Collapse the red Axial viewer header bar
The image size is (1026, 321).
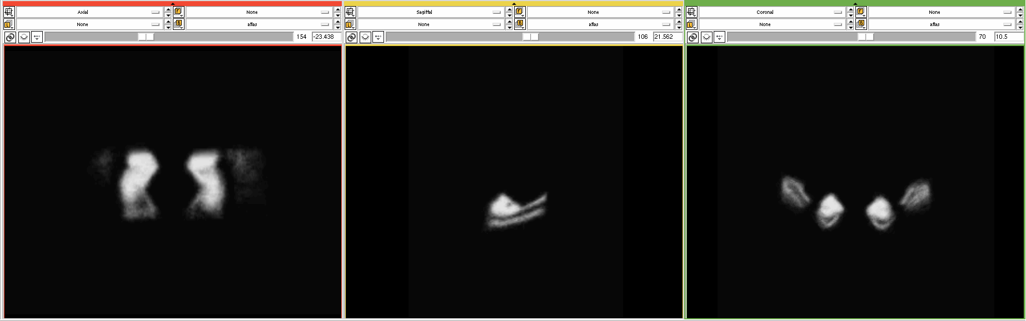click(173, 3)
